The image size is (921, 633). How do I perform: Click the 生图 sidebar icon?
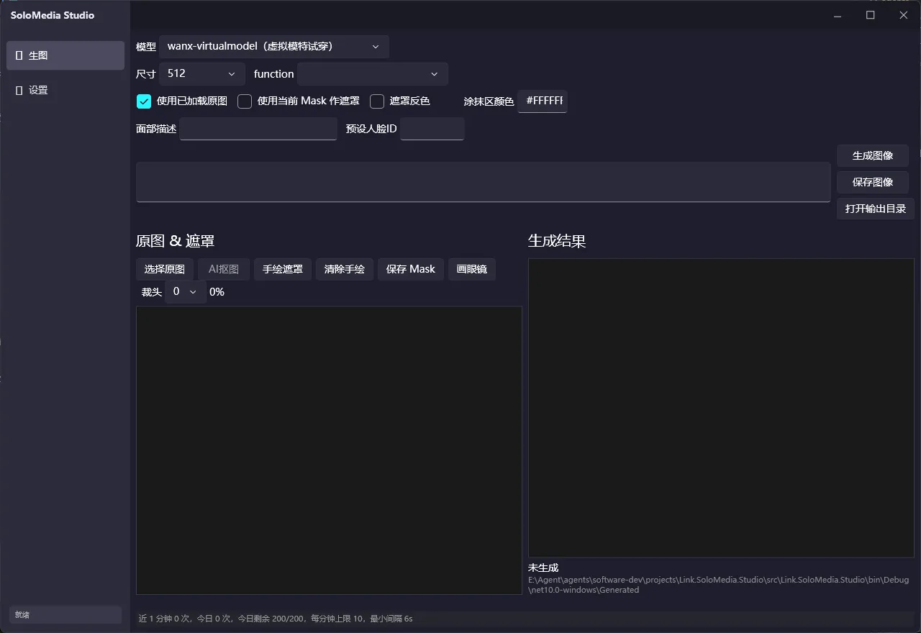(x=19, y=55)
